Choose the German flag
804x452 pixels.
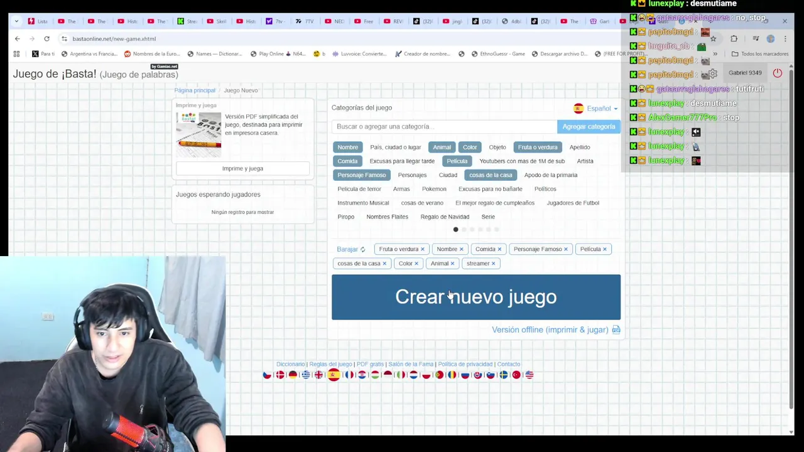pos(293,375)
